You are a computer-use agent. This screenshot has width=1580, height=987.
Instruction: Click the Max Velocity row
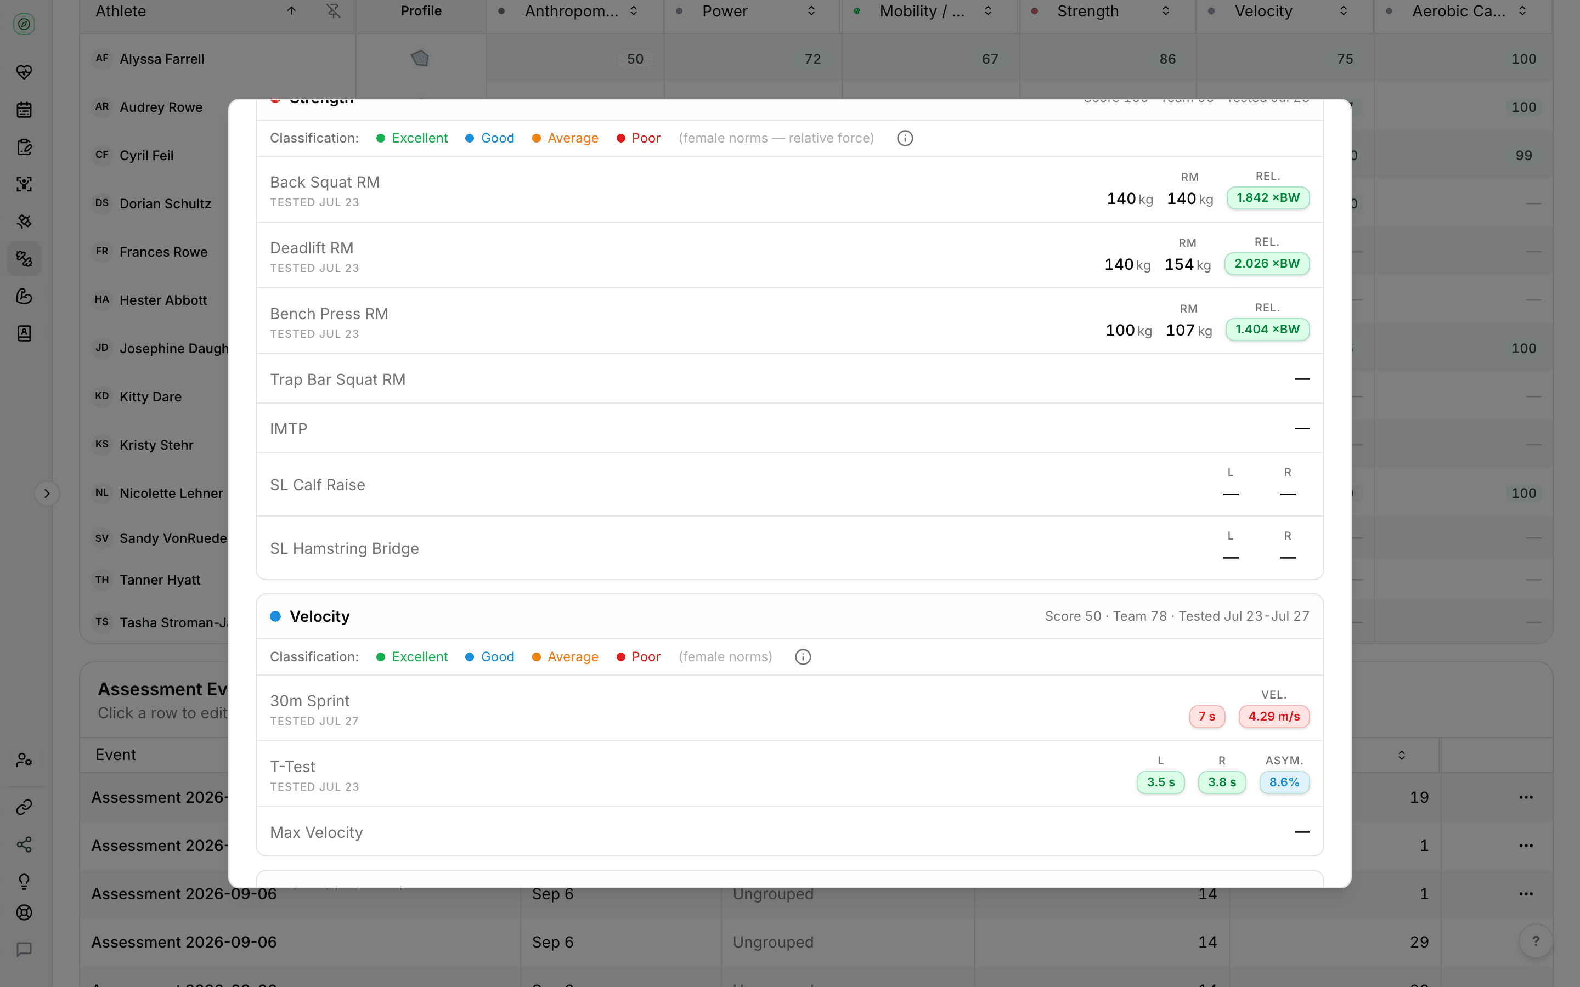click(790, 832)
